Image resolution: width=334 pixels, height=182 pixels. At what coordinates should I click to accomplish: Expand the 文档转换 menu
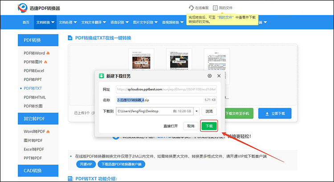[x=45, y=22]
